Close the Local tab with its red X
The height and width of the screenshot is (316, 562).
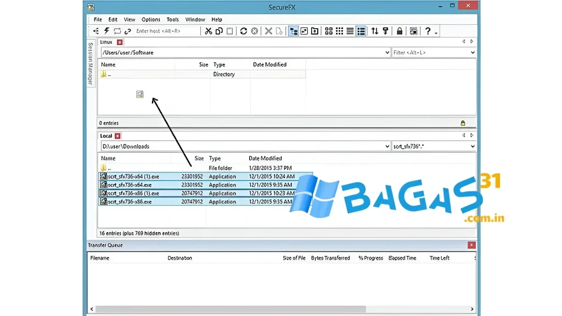117,136
